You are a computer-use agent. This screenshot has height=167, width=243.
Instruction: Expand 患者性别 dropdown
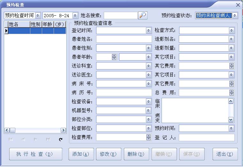[x=148, y=48]
